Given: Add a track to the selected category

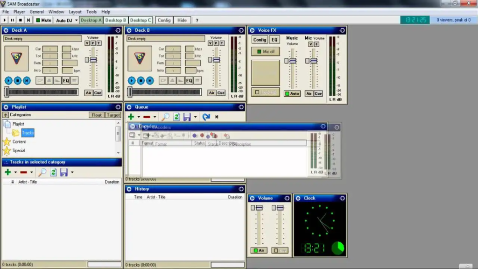Looking at the screenshot, I should coord(8,172).
